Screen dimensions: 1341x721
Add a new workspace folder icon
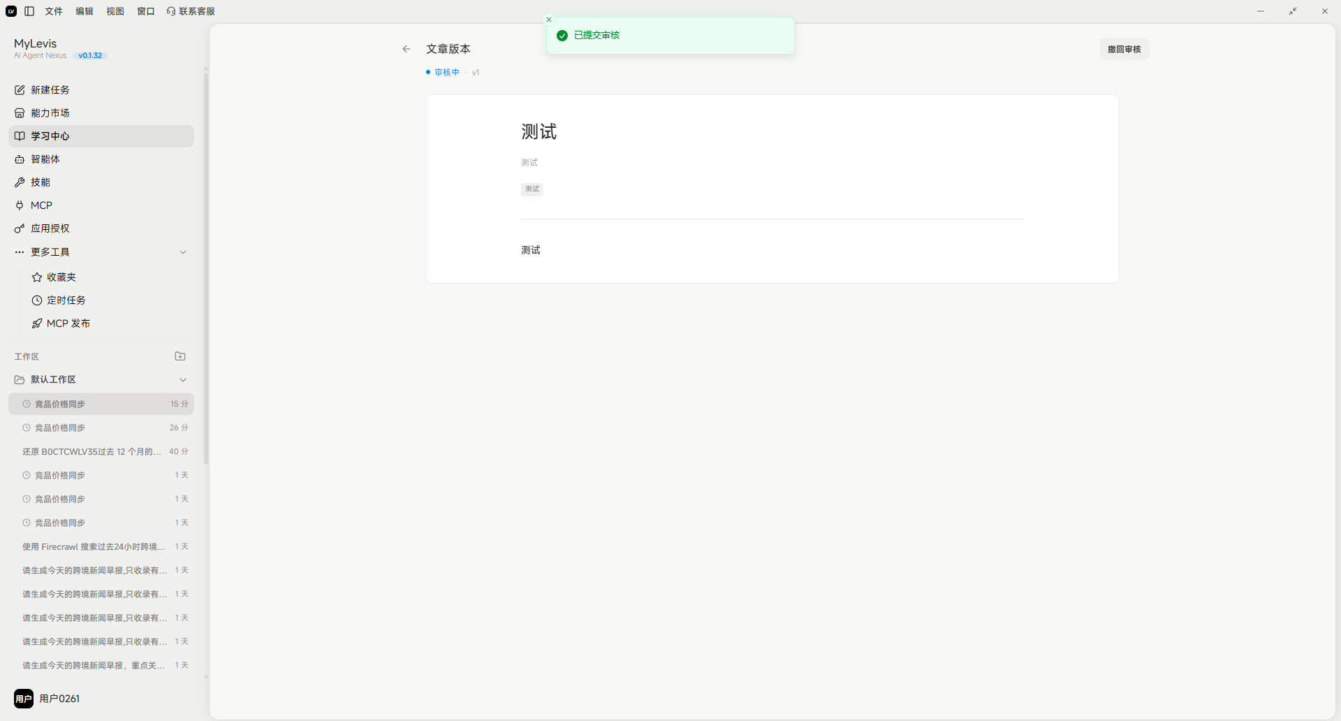(180, 356)
